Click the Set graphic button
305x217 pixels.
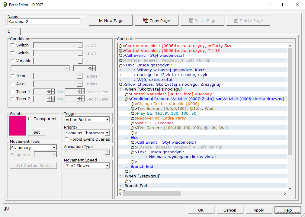[37, 132]
